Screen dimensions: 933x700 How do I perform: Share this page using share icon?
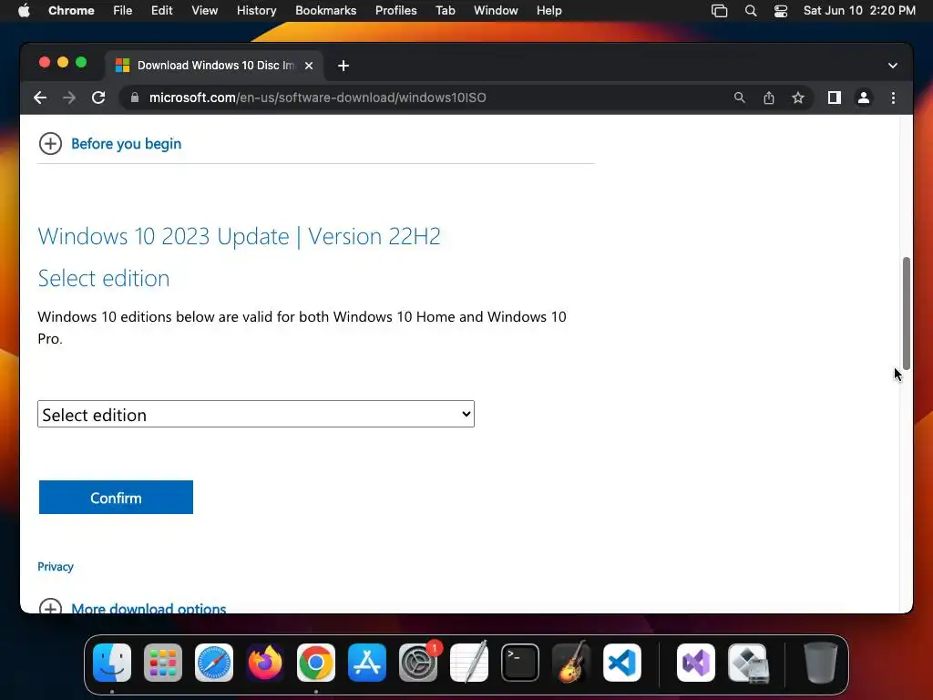pos(769,98)
